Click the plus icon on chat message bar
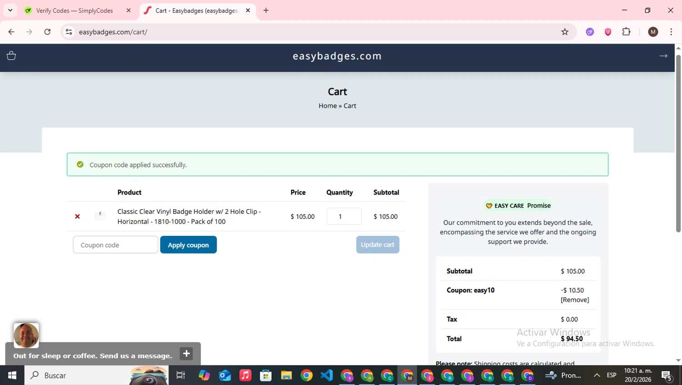682x385 pixels. click(186, 354)
